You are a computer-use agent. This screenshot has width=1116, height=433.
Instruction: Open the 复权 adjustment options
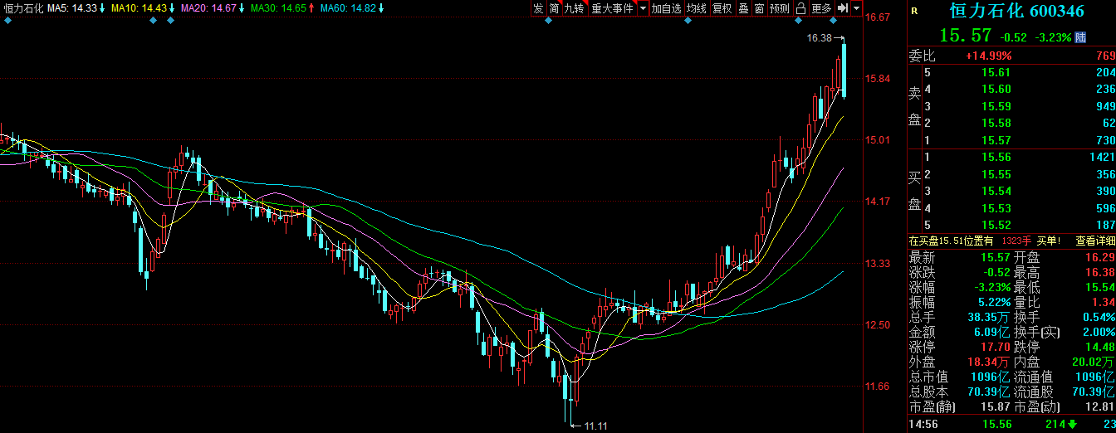click(x=722, y=8)
